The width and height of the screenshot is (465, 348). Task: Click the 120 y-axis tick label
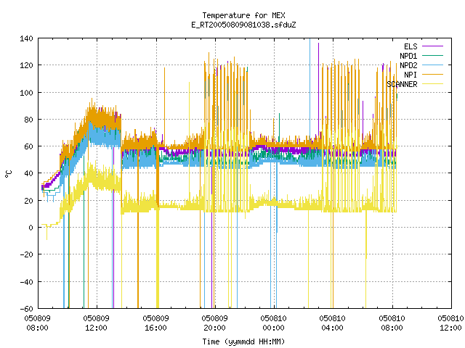[x=26, y=65]
